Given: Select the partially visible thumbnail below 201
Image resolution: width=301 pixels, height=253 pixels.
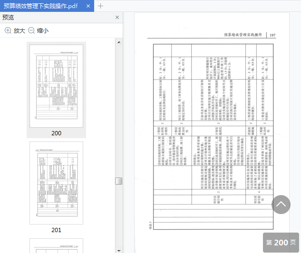Looking at the screenshot, I should pyautogui.click(x=56, y=246).
